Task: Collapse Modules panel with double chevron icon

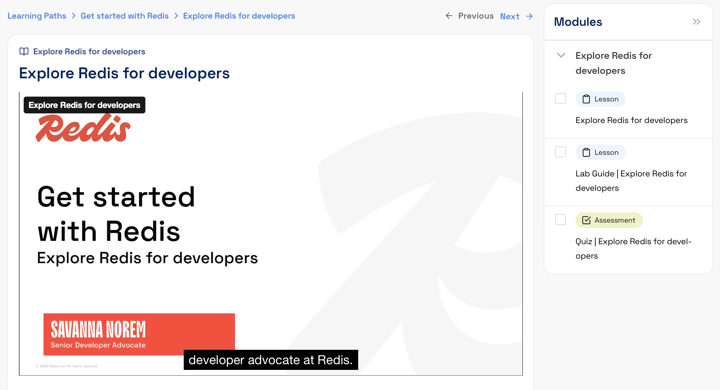Action: (696, 22)
